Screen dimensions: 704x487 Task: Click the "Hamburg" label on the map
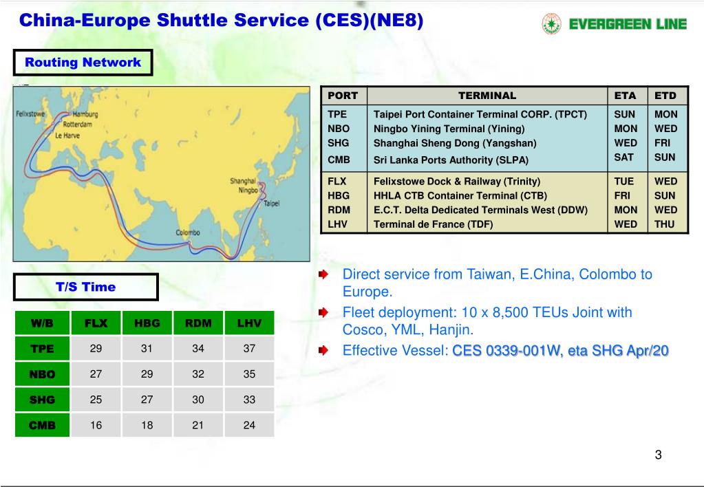(x=85, y=114)
